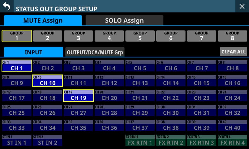Select the MUTE Assign tab
The width and height of the screenshot is (249, 149).
[43, 20]
